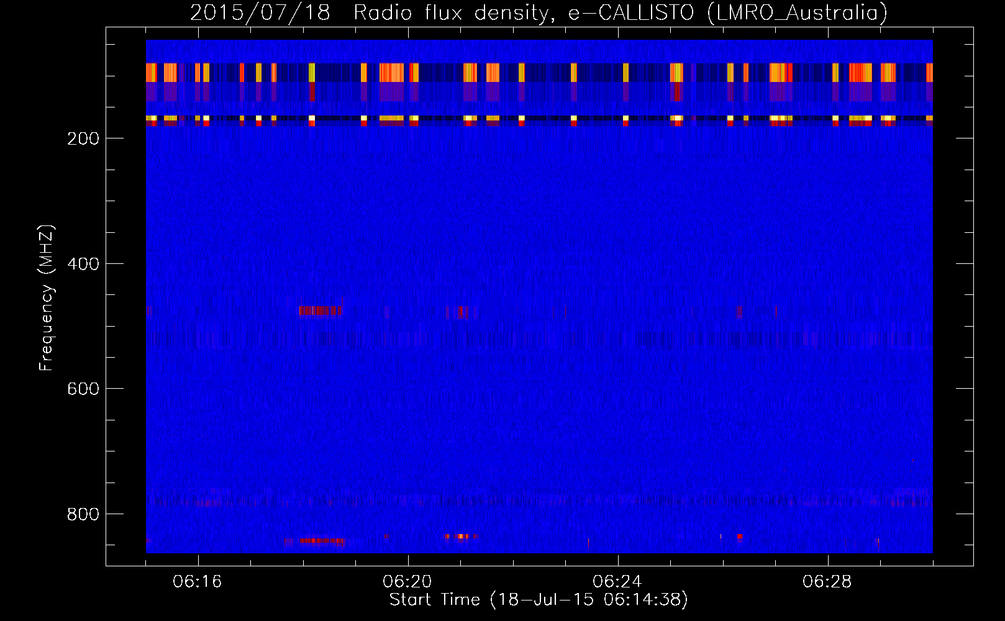Click the 06:16 time tick label
Viewport: 1005px width, 621px height.
[x=198, y=582]
